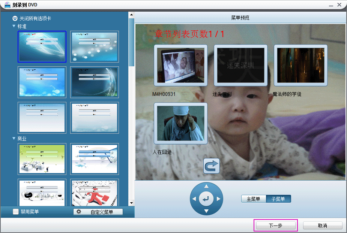Viewport: 347px width, 233px height.
Task: Click the template list scrollbar thumb
Action: coord(131,42)
